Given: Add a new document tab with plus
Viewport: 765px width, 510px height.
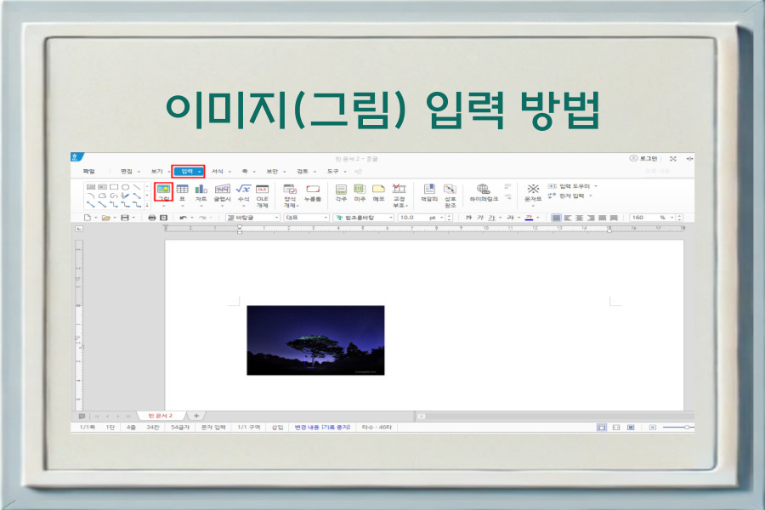Looking at the screenshot, I should click(x=196, y=416).
